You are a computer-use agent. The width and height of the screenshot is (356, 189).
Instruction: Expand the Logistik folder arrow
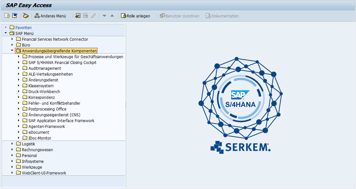tap(12, 144)
